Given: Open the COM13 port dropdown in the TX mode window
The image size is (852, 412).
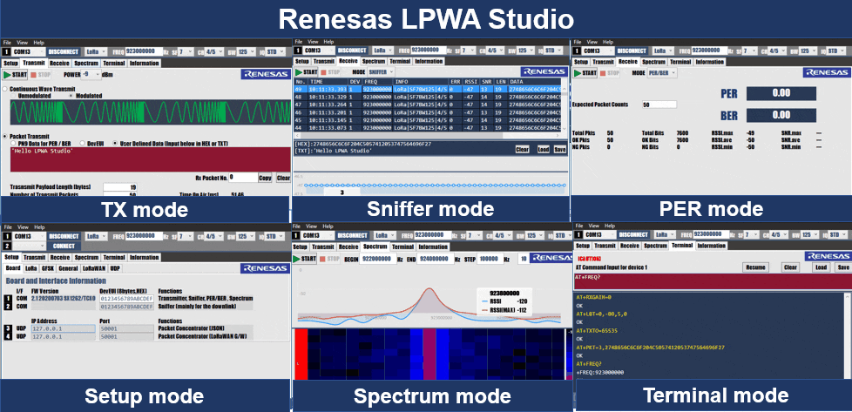Looking at the screenshot, I should pos(28,52).
